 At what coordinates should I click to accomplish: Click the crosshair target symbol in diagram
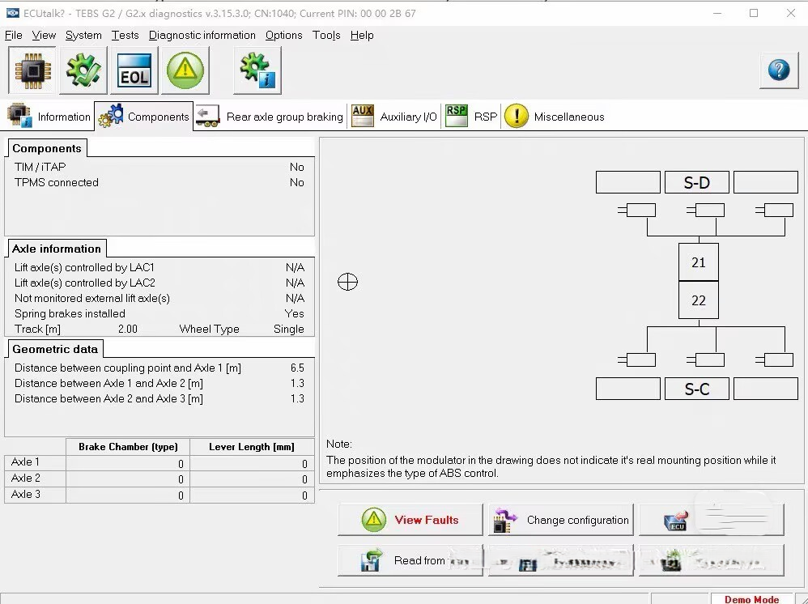(347, 282)
